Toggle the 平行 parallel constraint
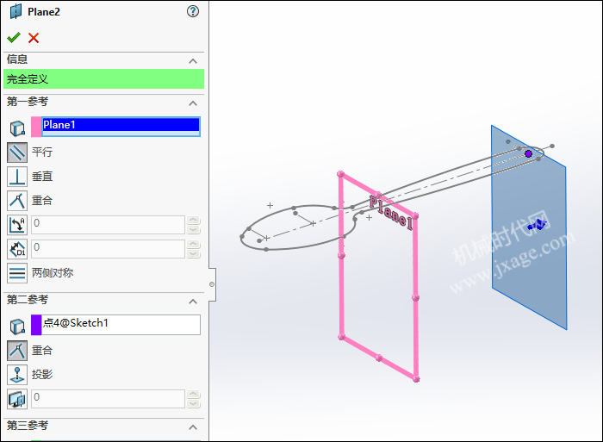603x442 pixels. 17,153
